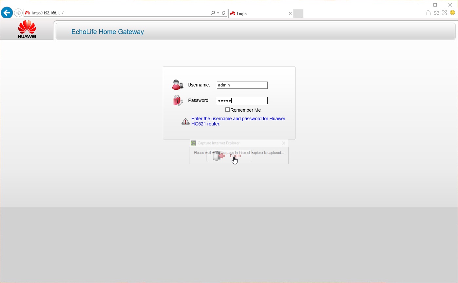Open the address bar dropdown arrow

pos(218,13)
